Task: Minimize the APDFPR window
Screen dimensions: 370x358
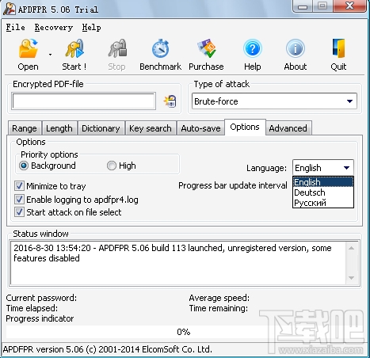Action: coord(303,6)
